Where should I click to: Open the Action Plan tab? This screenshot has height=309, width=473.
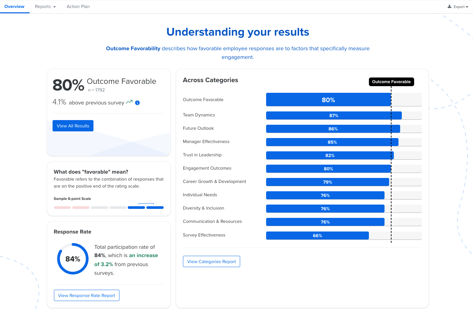tap(78, 7)
